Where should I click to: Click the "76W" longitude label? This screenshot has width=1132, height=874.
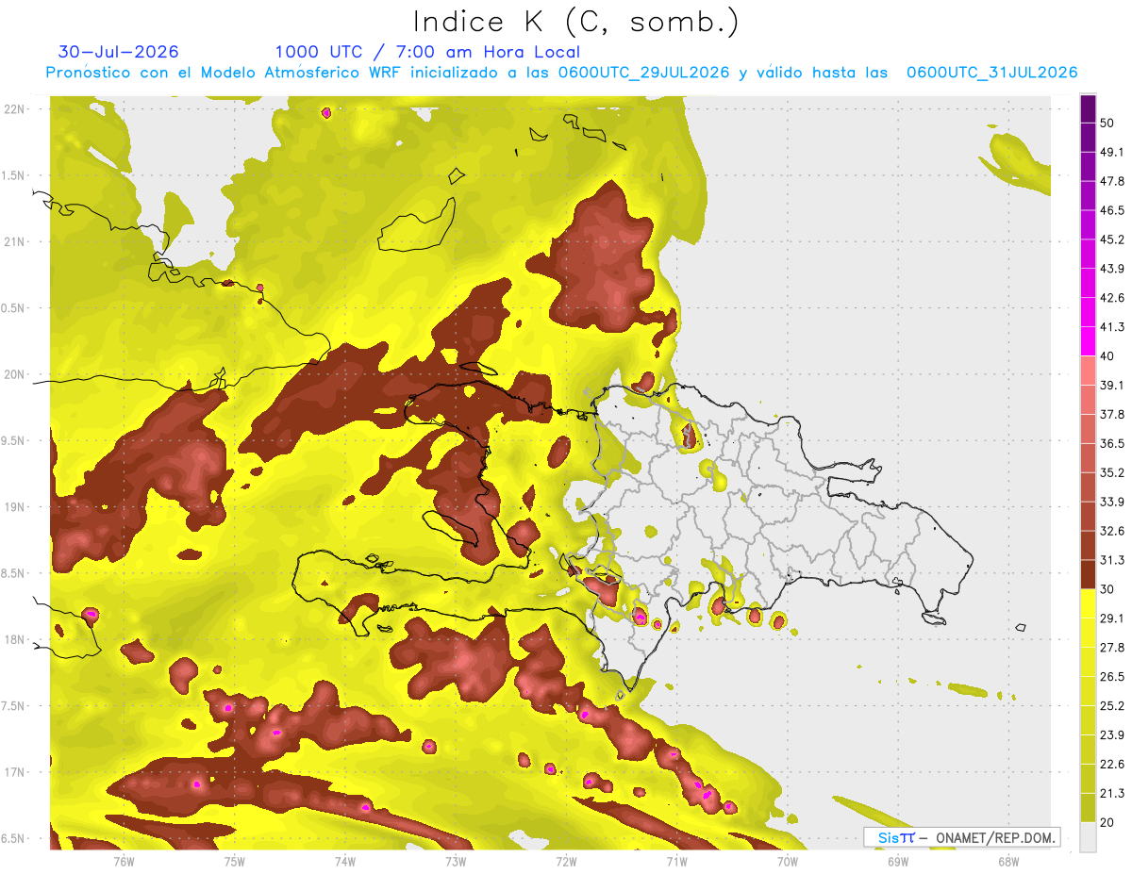coord(124,861)
